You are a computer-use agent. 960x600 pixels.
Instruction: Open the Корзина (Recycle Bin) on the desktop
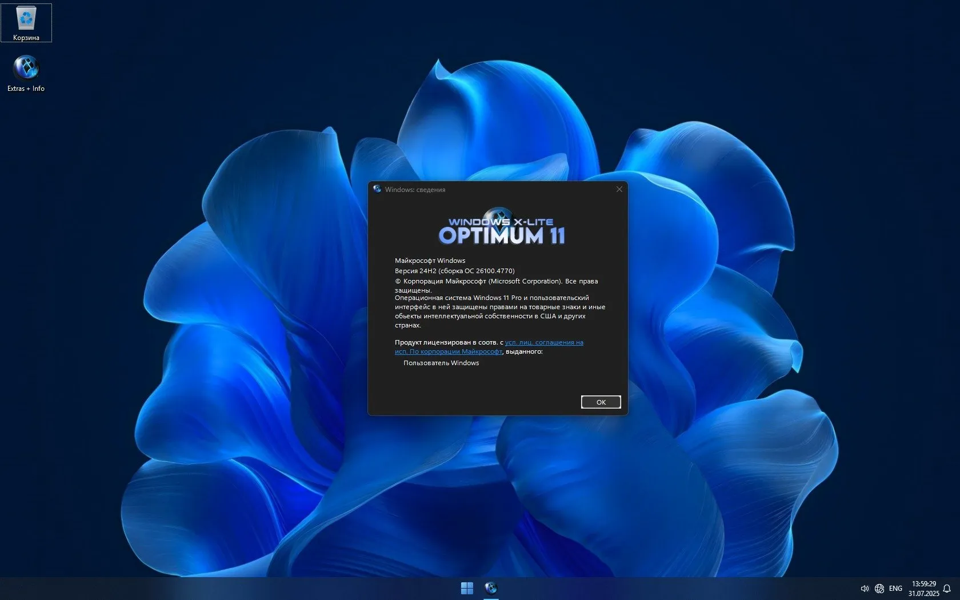pyautogui.click(x=26, y=22)
